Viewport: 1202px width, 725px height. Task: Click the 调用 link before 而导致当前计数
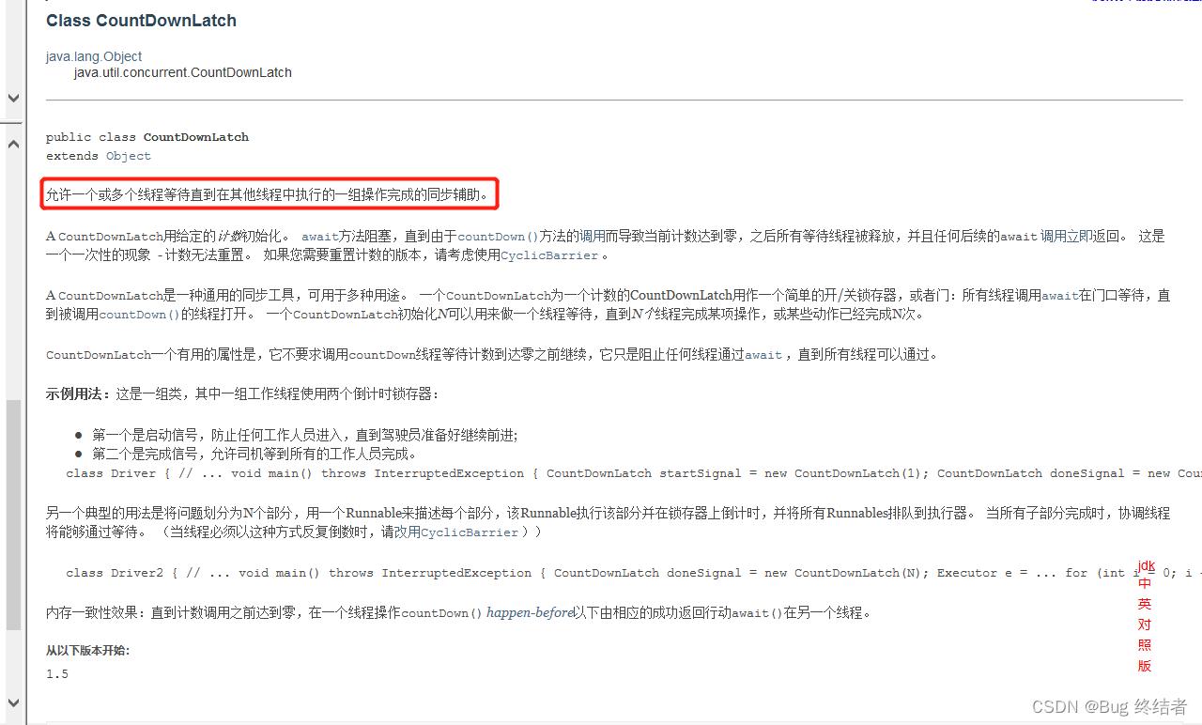[x=592, y=237]
